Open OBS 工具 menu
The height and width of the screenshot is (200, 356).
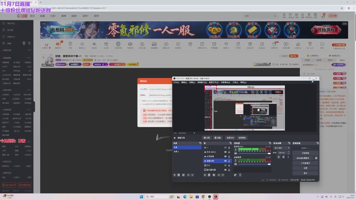tap(235, 82)
